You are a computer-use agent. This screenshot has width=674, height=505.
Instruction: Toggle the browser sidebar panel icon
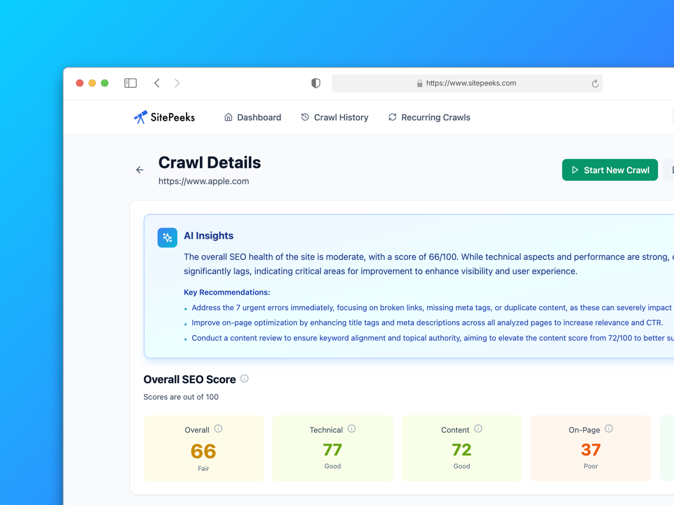[x=130, y=83]
